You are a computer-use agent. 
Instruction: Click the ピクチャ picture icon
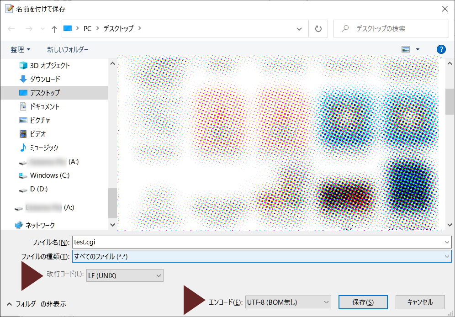click(x=23, y=120)
